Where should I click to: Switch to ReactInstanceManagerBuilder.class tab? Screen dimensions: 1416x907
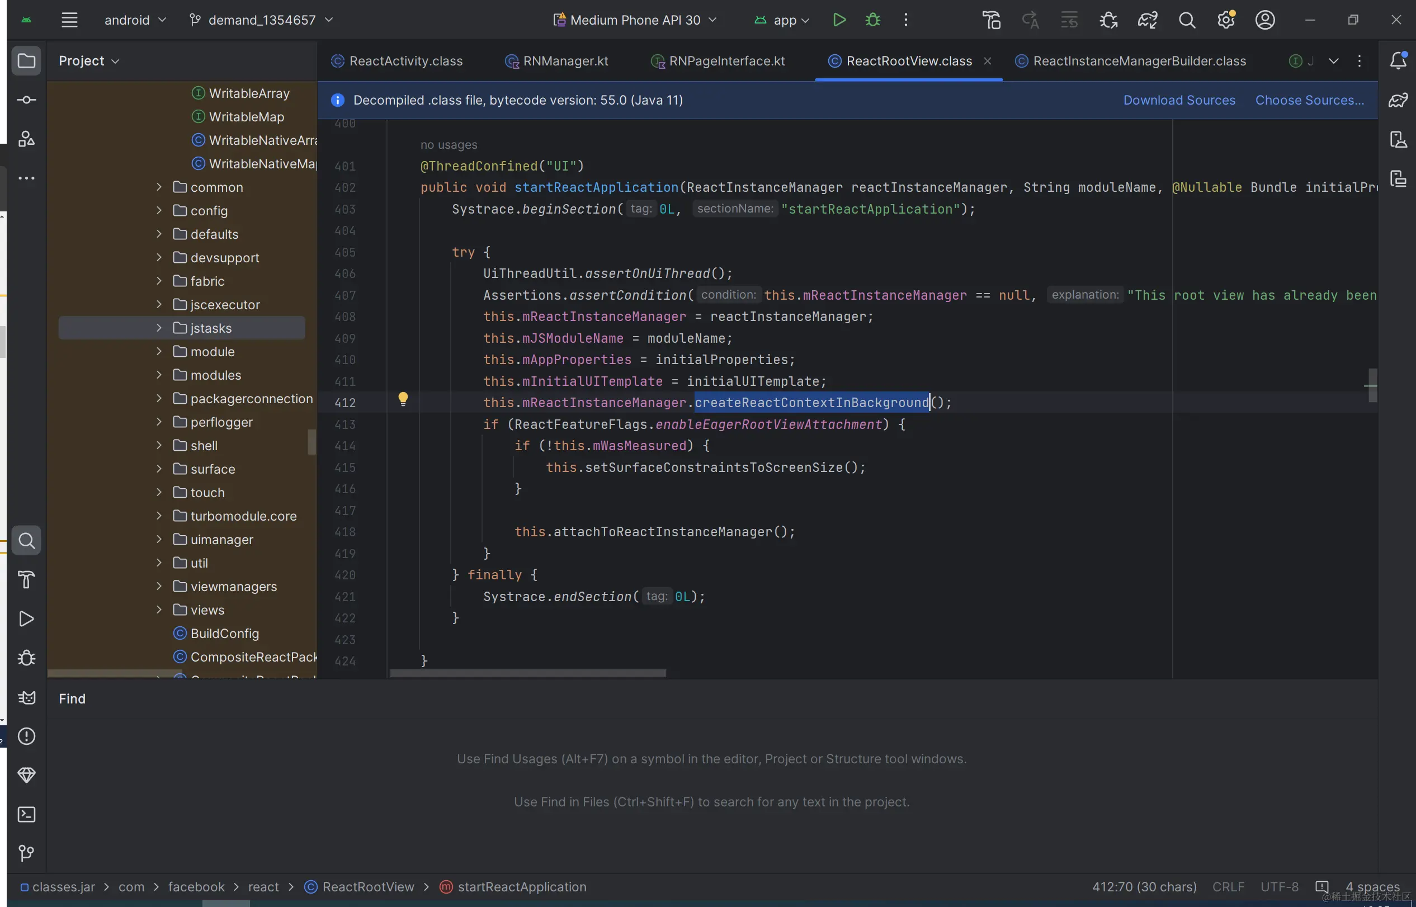point(1139,62)
